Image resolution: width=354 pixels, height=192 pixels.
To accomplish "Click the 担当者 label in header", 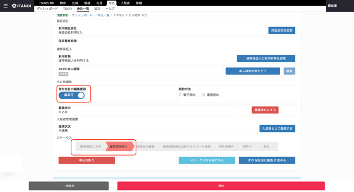I will [332, 6].
